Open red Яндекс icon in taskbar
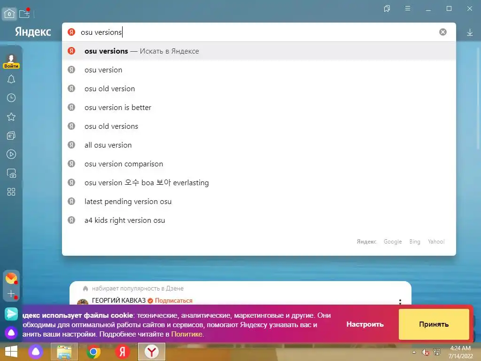This screenshot has width=481, height=361. point(123,352)
